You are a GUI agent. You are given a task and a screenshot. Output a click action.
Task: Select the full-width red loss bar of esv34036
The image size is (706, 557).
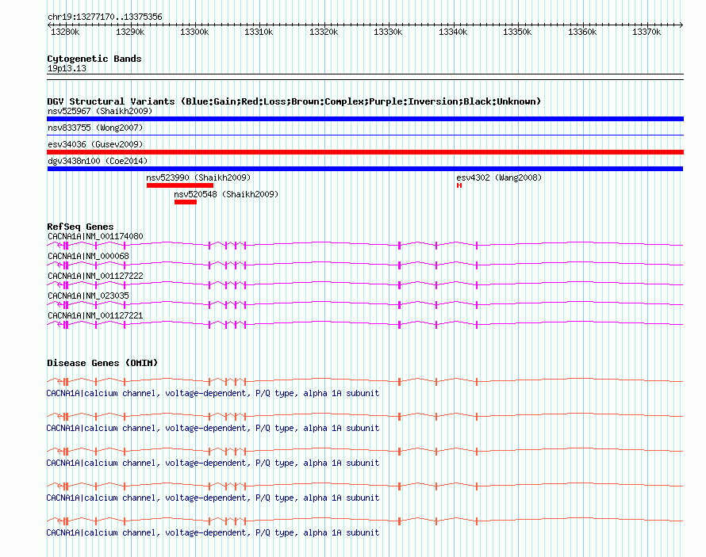[365, 152]
